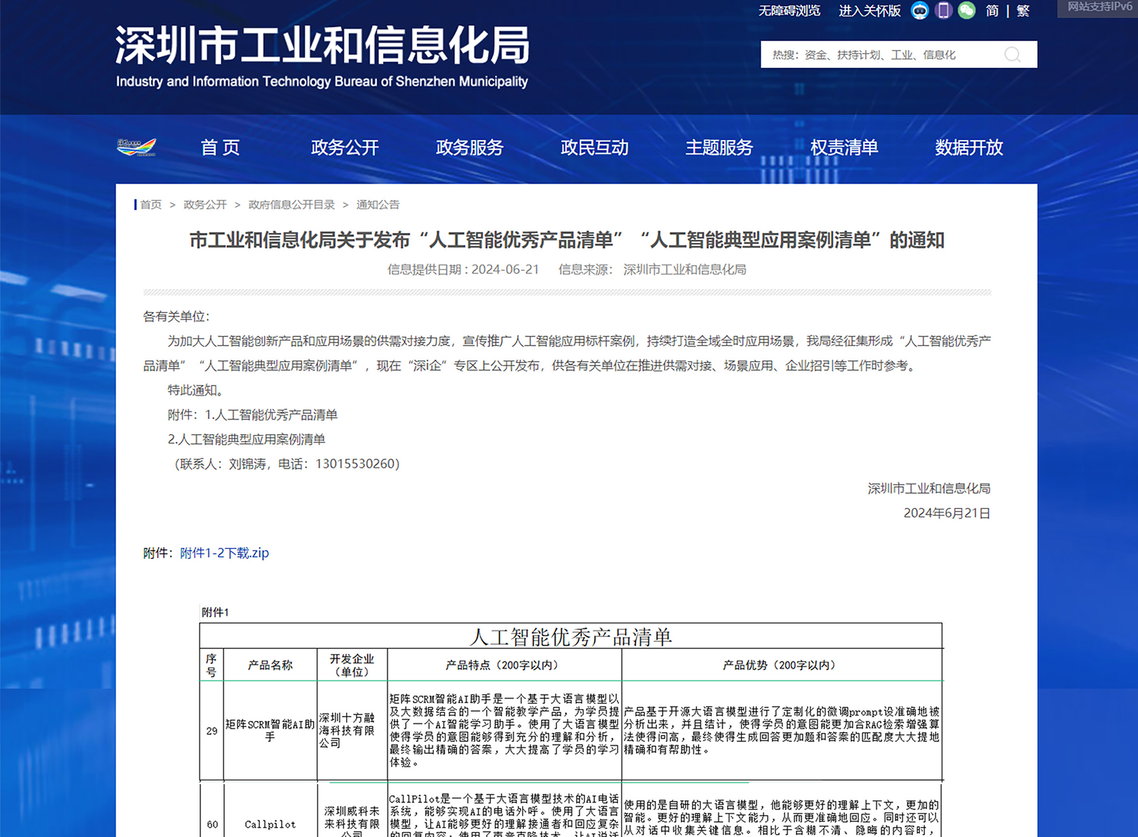Open 政府信息公开目录 breadcrumb link
Viewport: 1138px width, 837px height.
coord(290,204)
